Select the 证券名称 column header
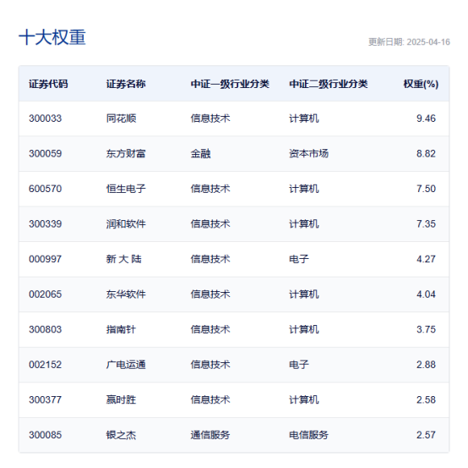 pos(126,84)
